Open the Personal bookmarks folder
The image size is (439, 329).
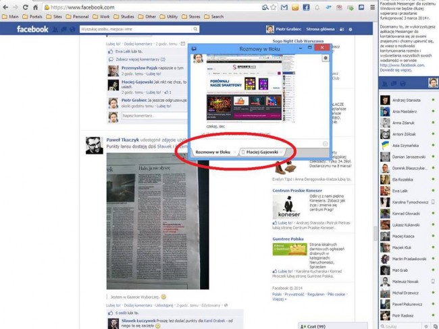coord(77,17)
